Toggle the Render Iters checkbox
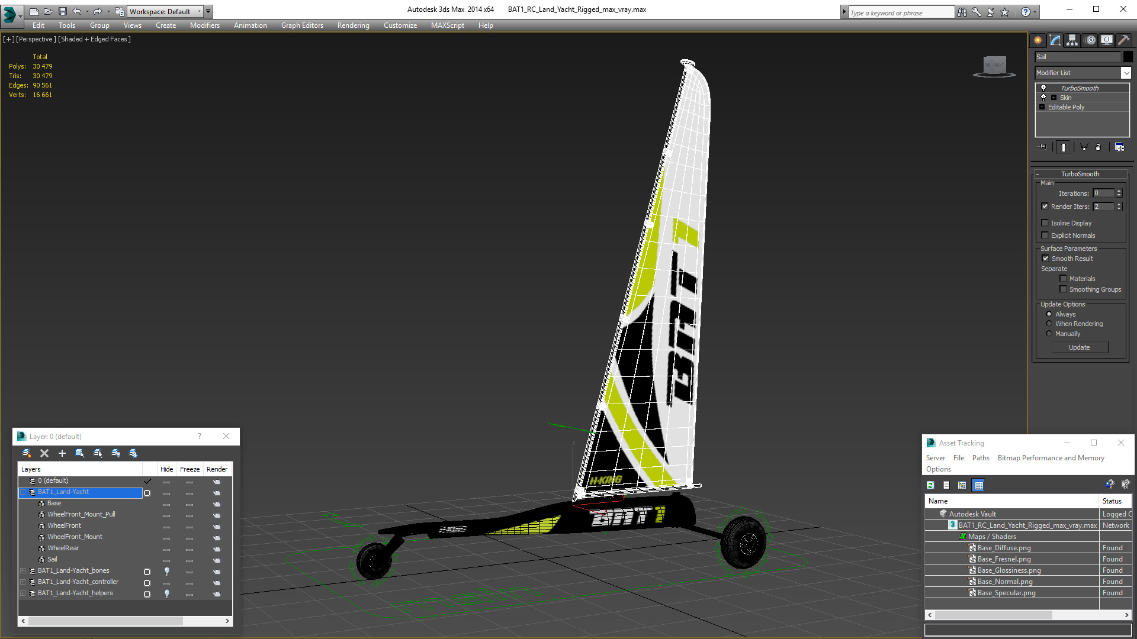 pos(1045,206)
